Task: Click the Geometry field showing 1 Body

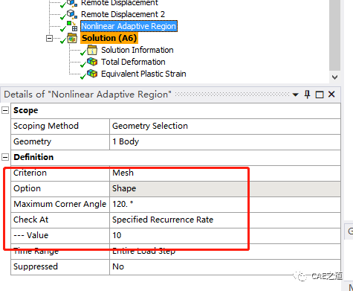Action: pos(225,142)
